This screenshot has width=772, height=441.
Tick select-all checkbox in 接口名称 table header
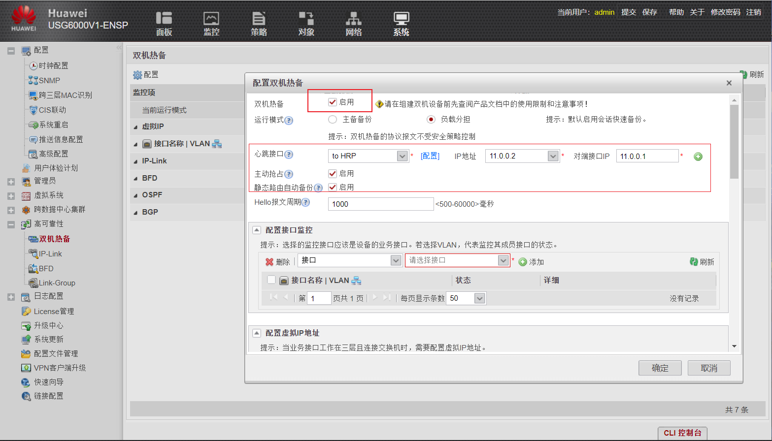coord(271,280)
